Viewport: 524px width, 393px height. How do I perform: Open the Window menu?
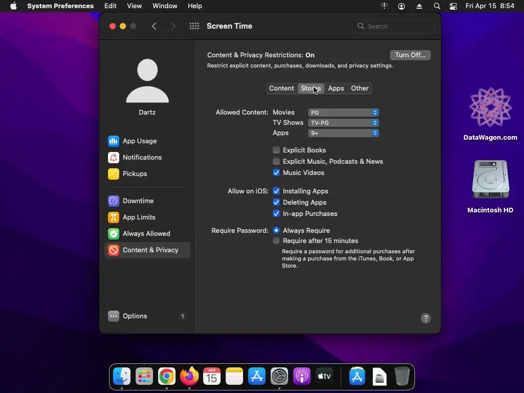tap(165, 6)
